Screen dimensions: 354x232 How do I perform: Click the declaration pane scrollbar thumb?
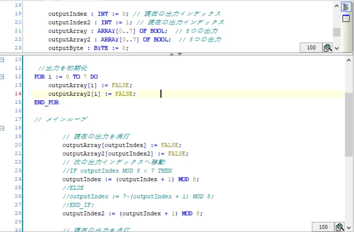pos(337,32)
